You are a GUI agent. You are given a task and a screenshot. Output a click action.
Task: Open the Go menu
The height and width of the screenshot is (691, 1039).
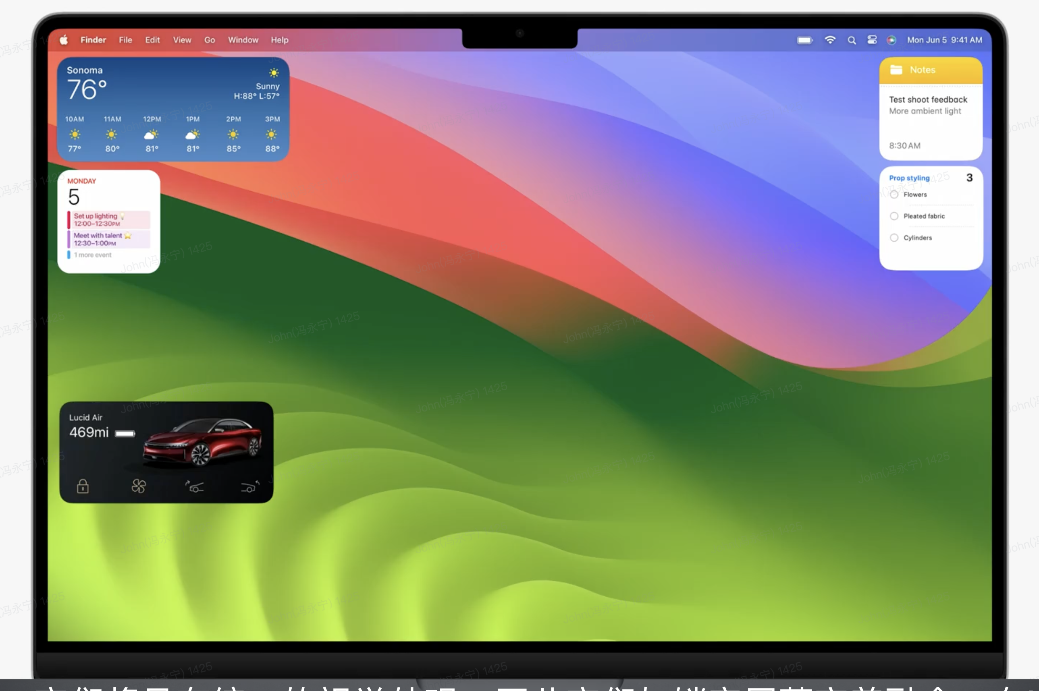pos(210,40)
